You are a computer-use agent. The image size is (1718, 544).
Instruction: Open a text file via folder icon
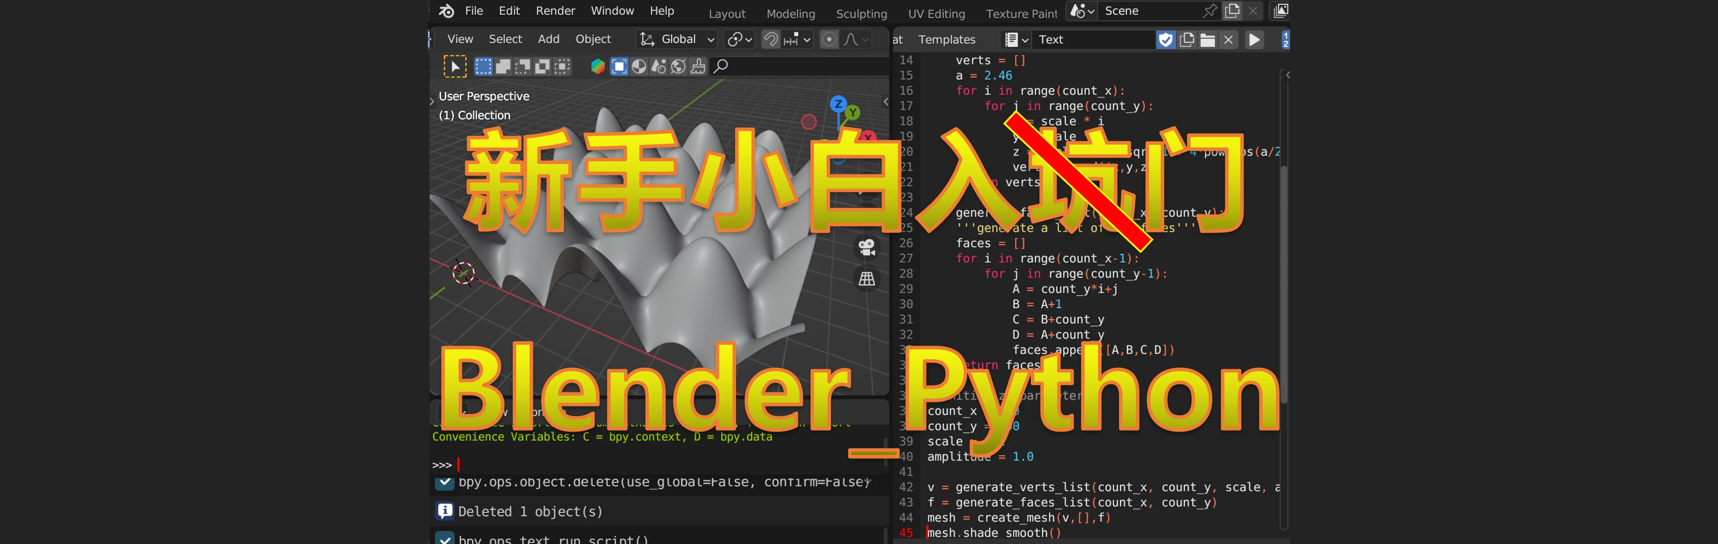(x=1208, y=40)
